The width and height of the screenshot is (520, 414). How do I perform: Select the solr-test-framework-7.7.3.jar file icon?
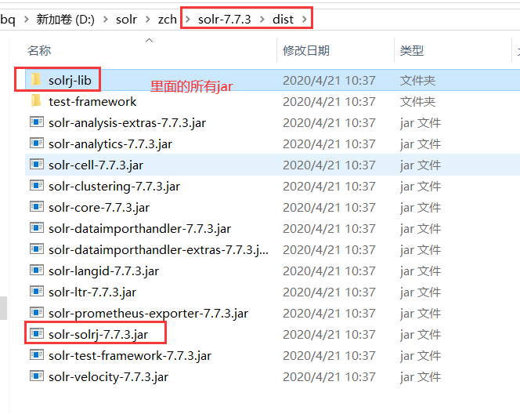[x=37, y=354]
